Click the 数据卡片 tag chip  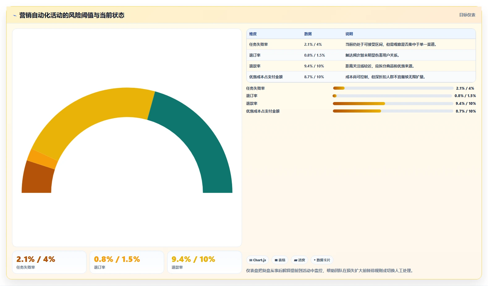322,260
